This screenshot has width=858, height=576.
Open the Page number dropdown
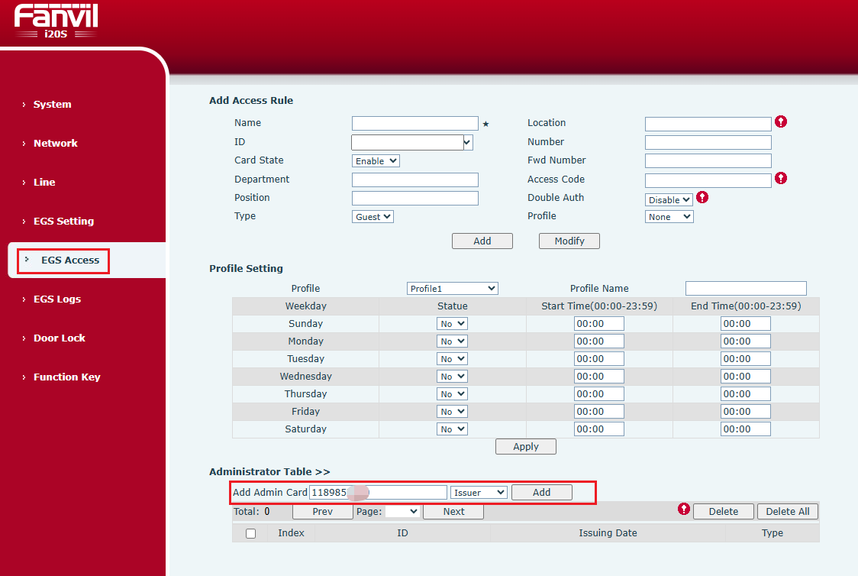(402, 511)
